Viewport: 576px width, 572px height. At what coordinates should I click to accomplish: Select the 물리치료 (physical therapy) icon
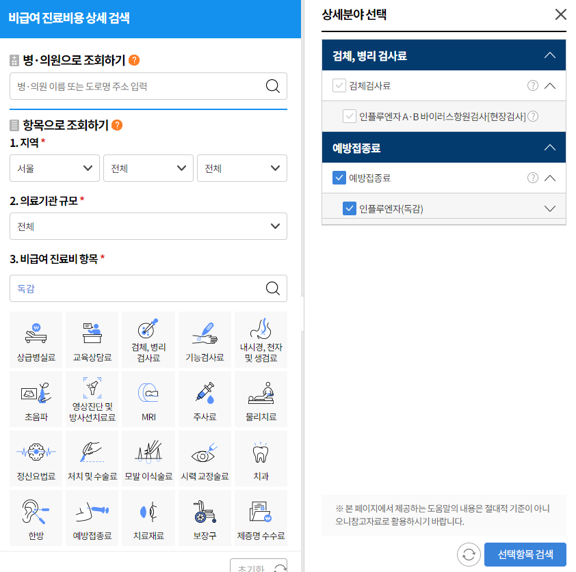point(260,399)
